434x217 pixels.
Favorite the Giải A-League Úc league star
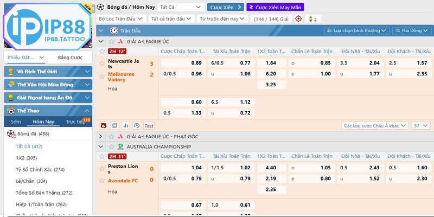pos(111,41)
